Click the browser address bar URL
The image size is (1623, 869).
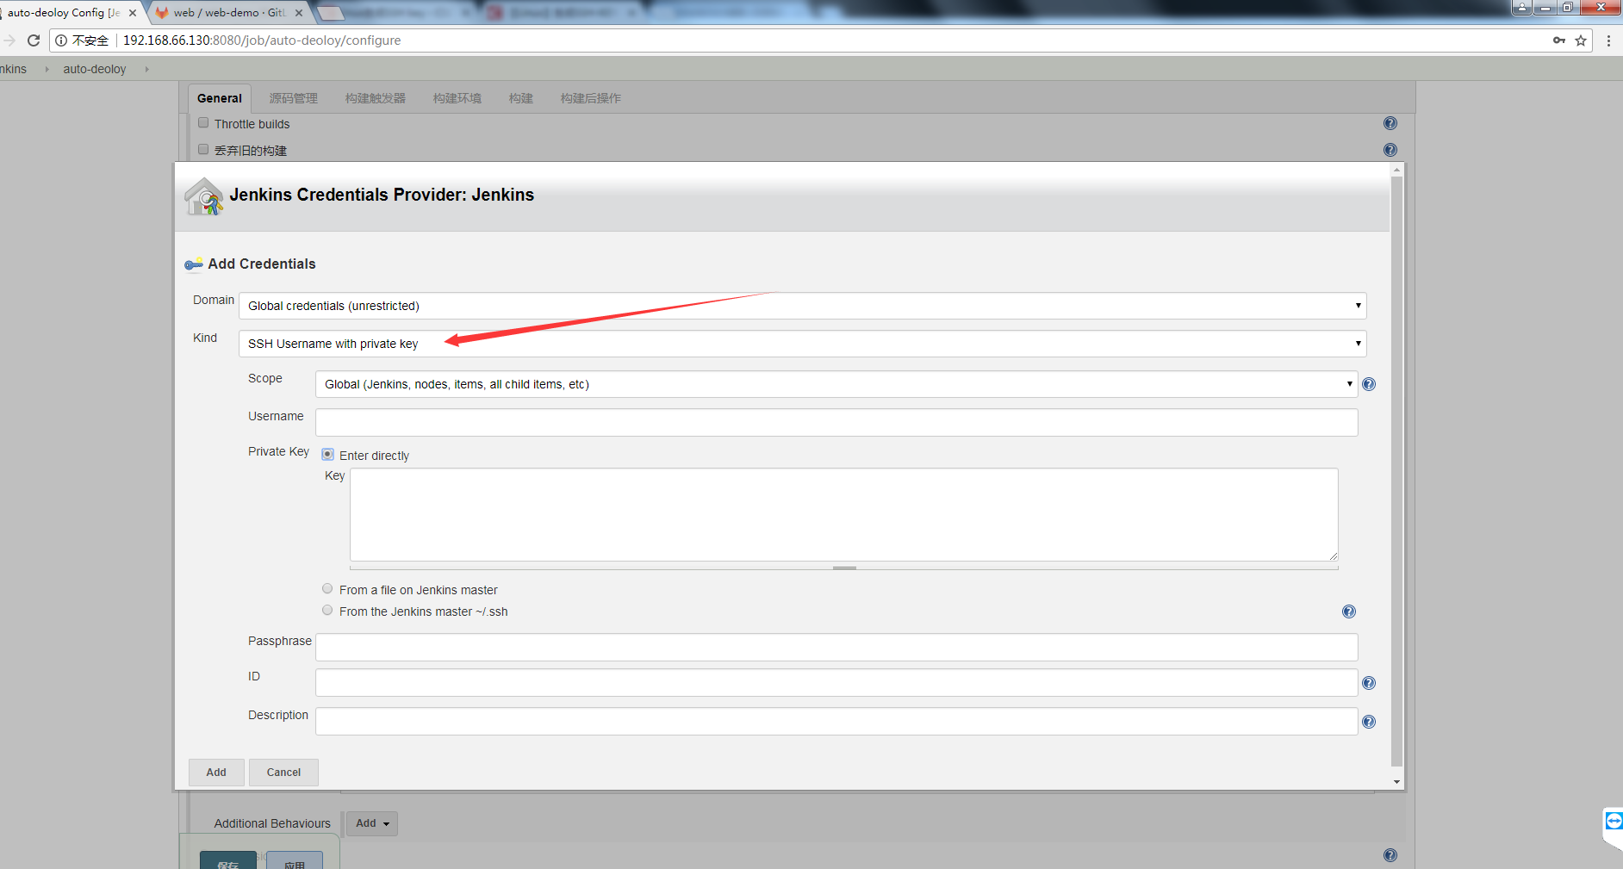(262, 40)
